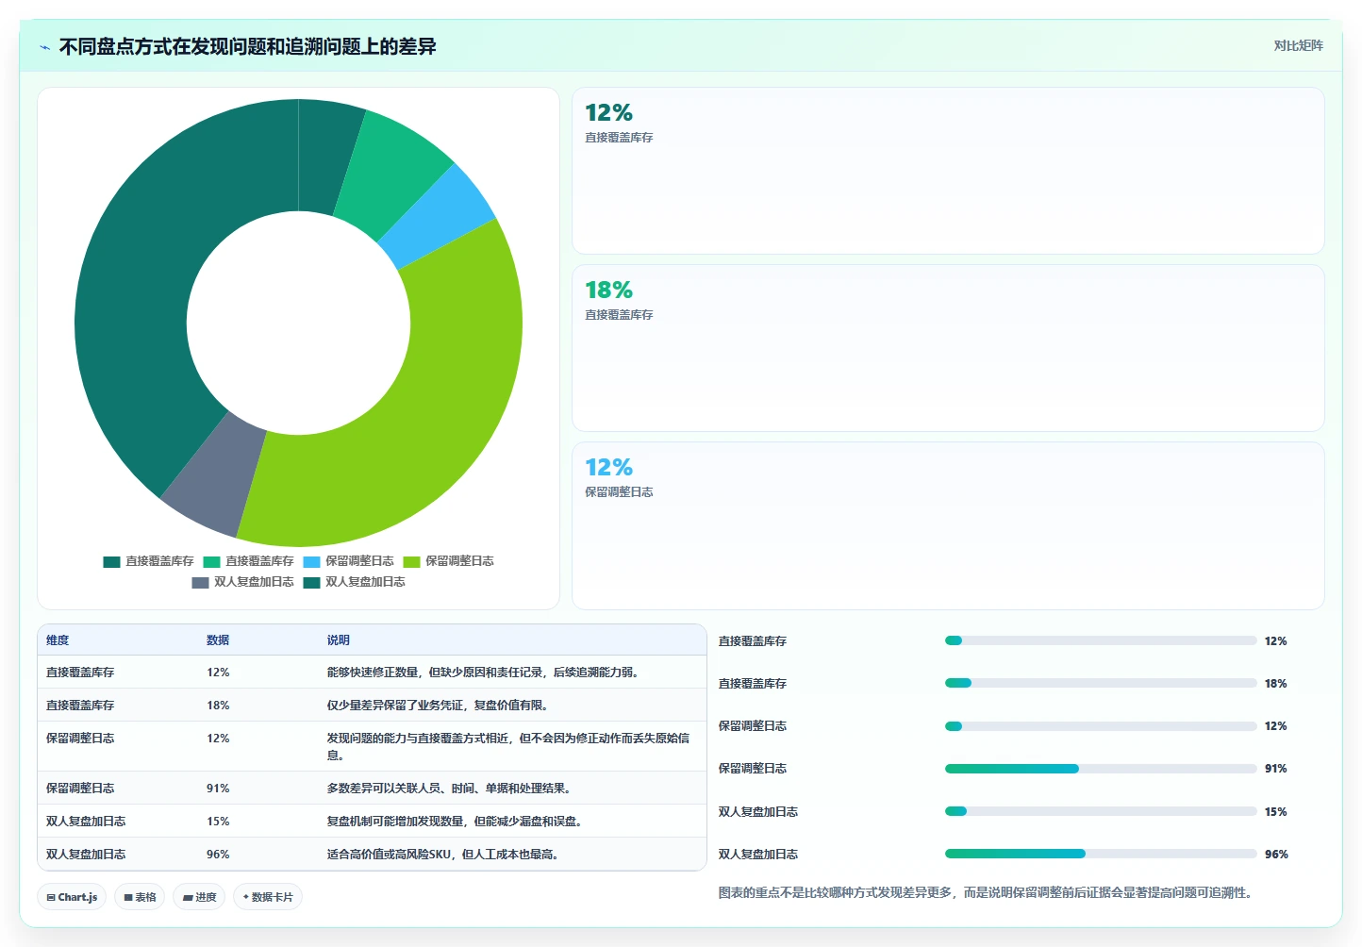This screenshot has width=1362, height=947.
Task: Click the 18% card labeled 直接覆盖库存
Action: click(x=948, y=348)
